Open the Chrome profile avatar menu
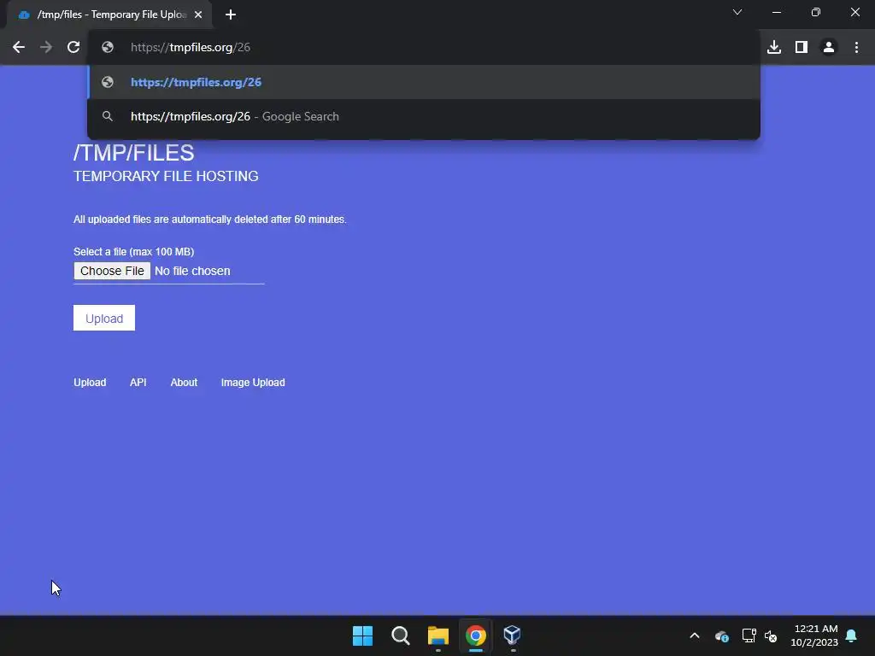 (829, 48)
